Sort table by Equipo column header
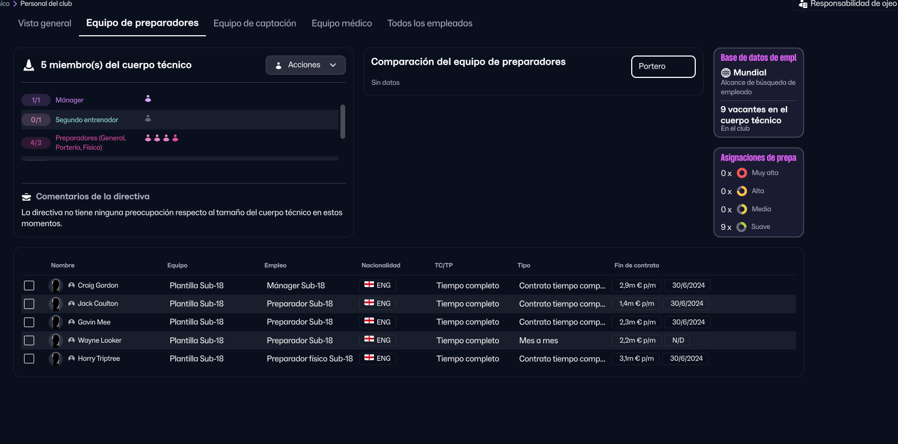 177,265
